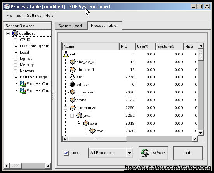
Task: Expand the Partition Usage node
Action: [16, 78]
